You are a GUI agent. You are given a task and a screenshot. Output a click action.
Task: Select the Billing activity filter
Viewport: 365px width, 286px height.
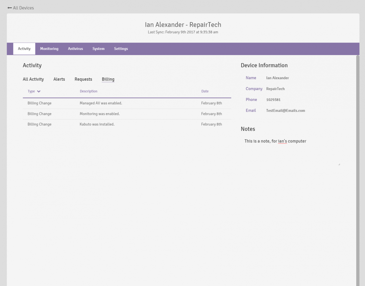pyautogui.click(x=108, y=79)
